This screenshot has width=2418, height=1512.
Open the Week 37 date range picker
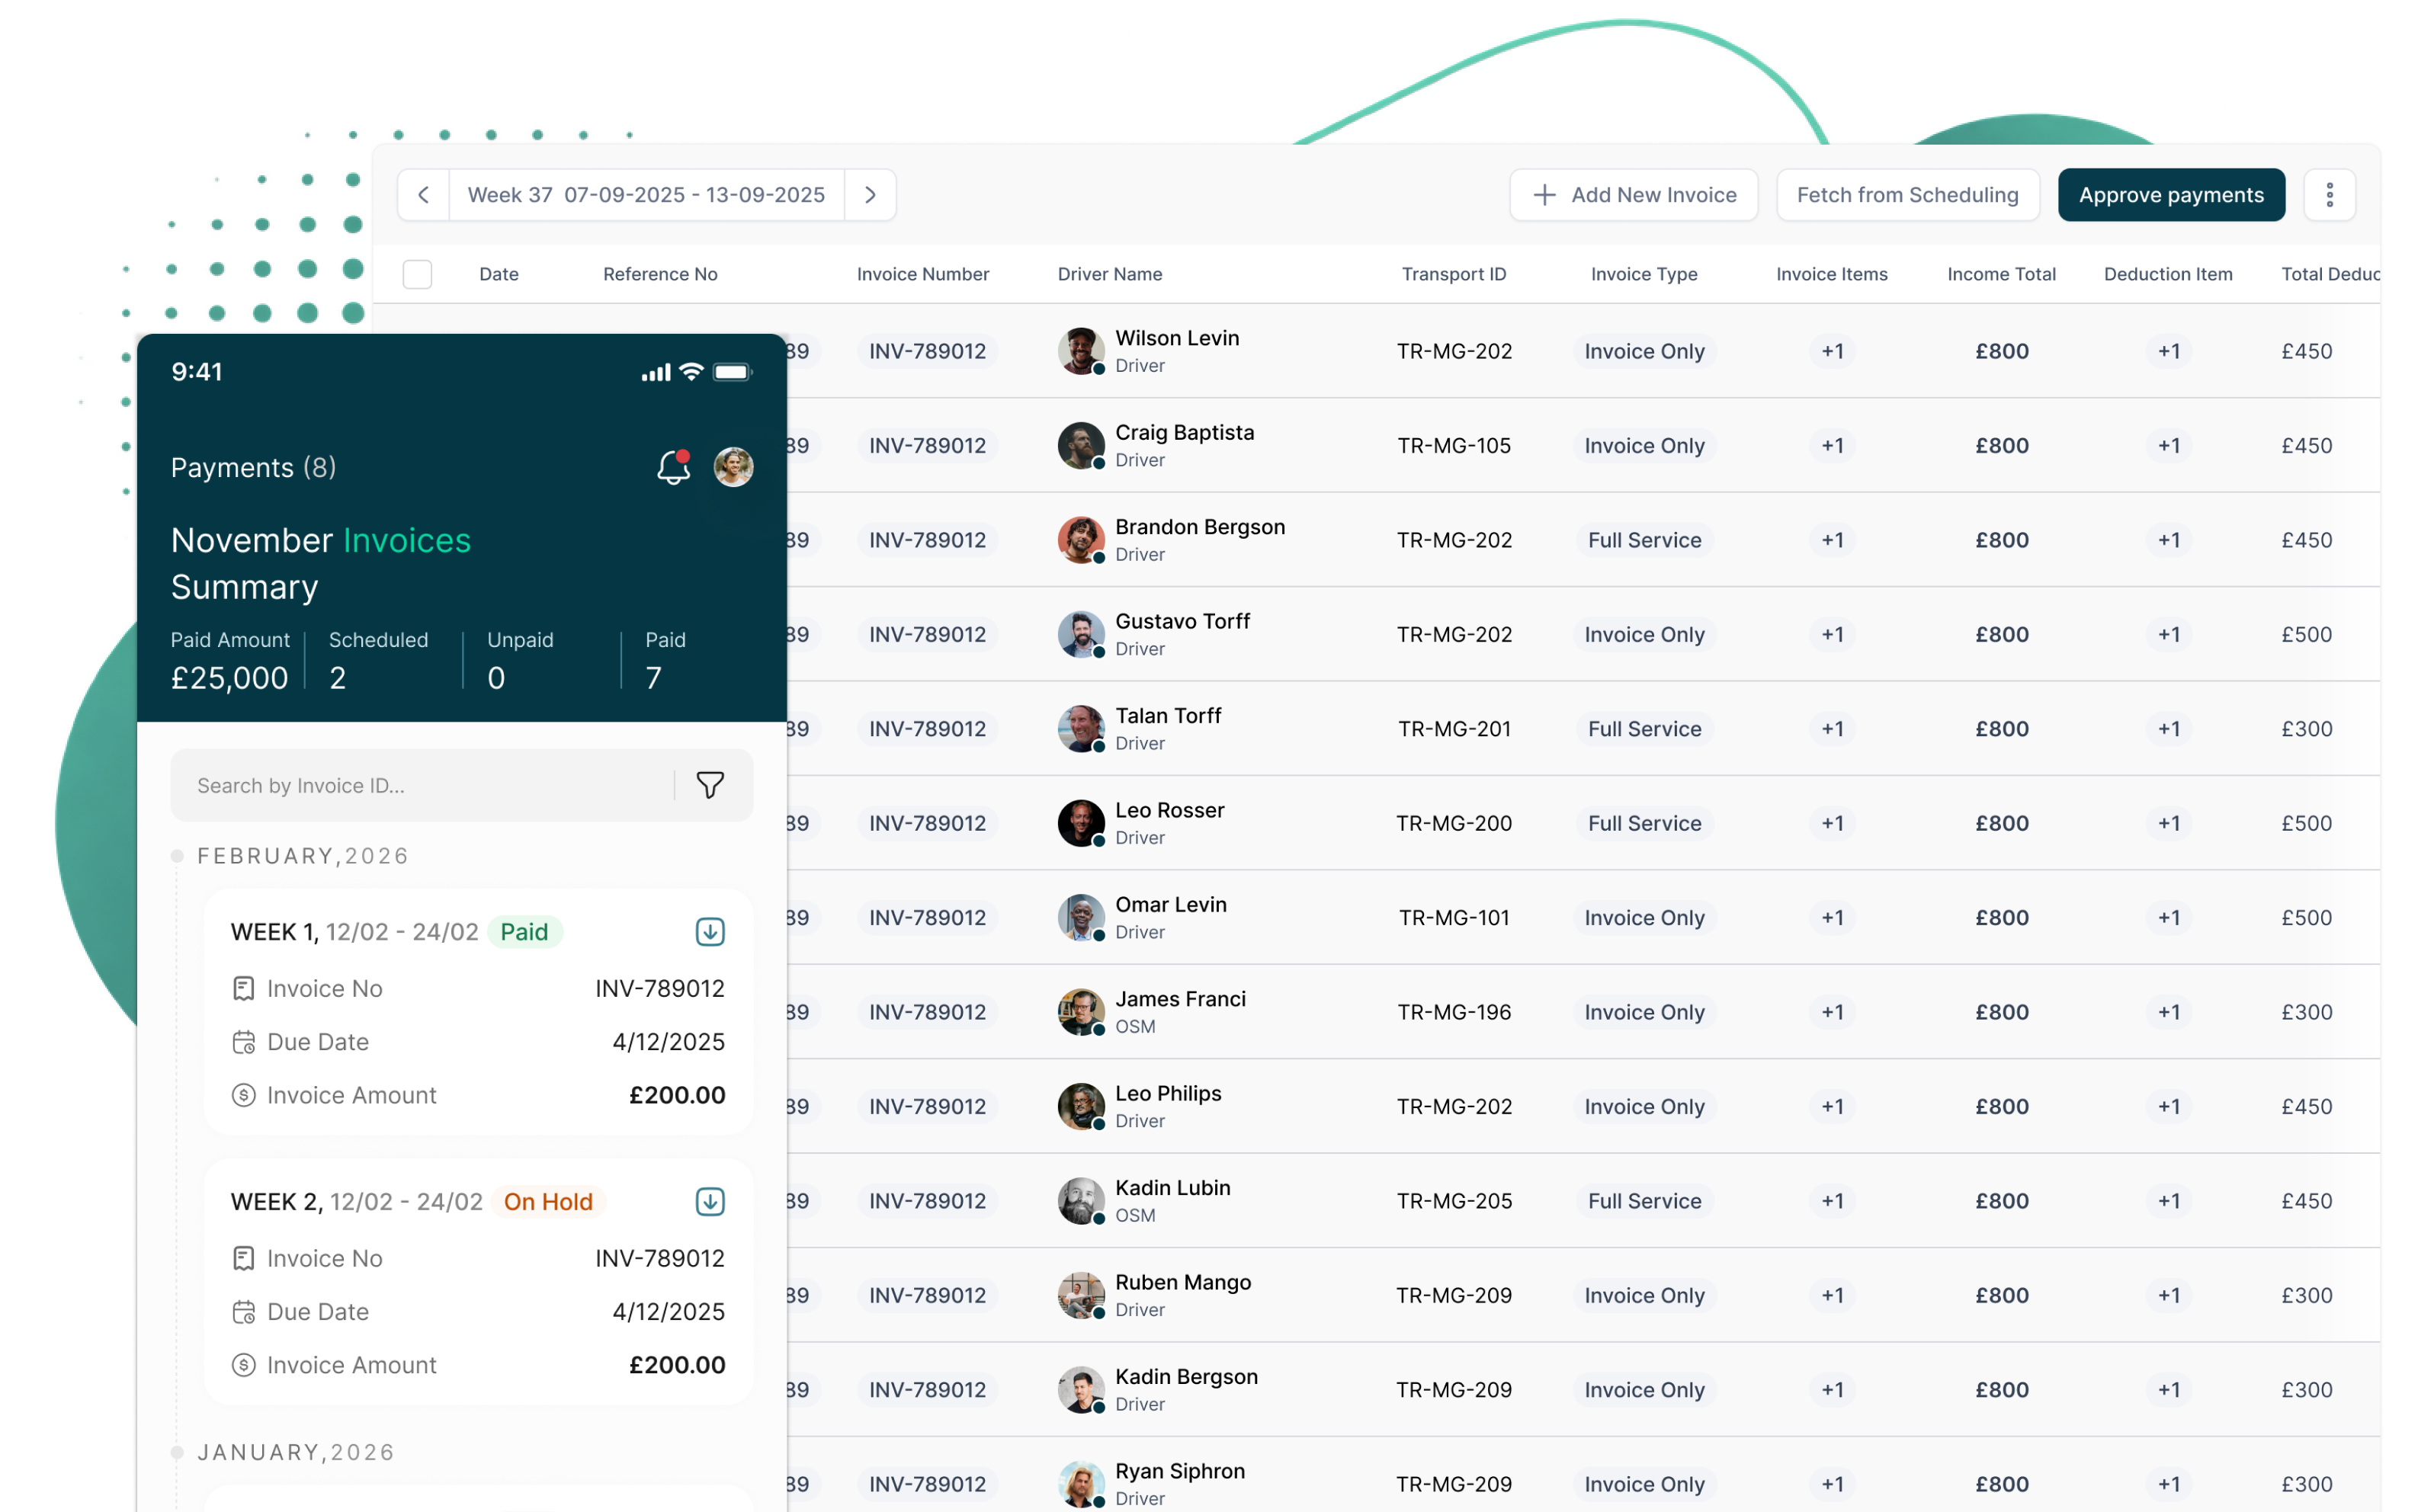pos(646,195)
